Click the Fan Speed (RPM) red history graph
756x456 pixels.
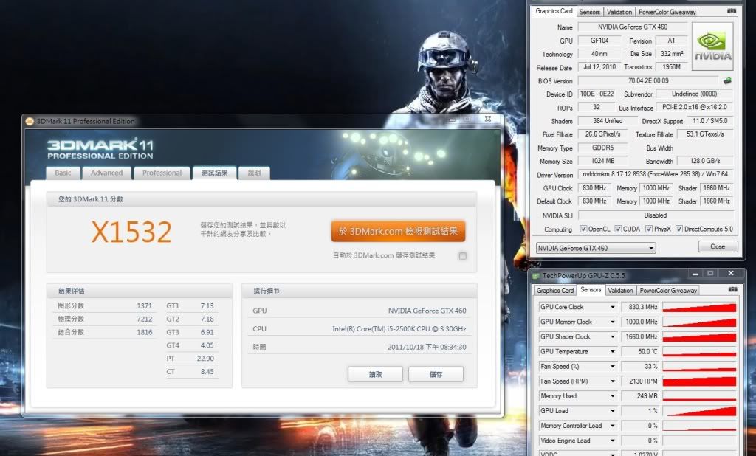tap(700, 381)
